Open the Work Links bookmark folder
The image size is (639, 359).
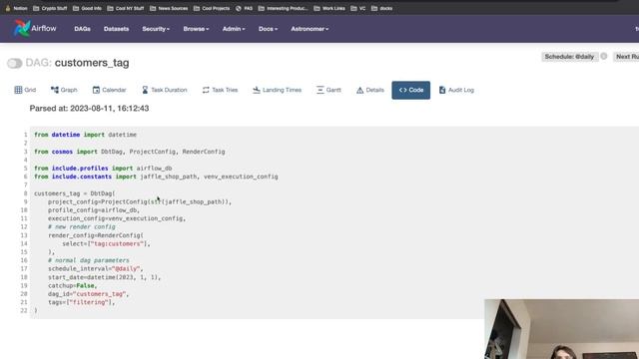329,8
